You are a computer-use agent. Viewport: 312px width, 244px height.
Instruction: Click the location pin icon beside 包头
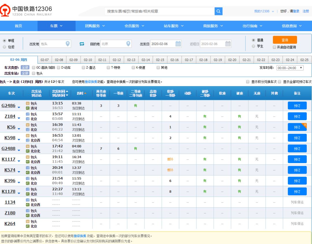tap(67, 43)
